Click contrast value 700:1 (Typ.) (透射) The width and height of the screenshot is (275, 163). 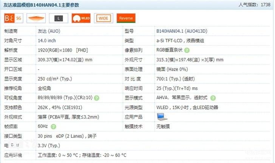[176, 79]
